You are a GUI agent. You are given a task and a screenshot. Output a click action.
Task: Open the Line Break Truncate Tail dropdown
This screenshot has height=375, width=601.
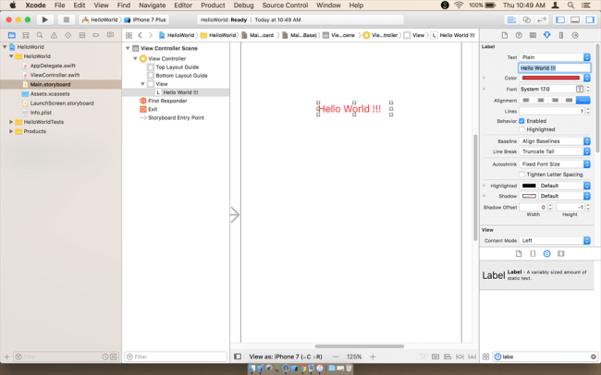(555, 151)
